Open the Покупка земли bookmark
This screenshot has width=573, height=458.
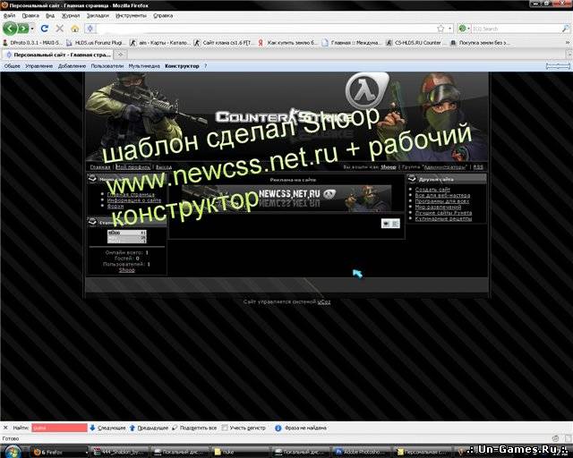pos(480,43)
